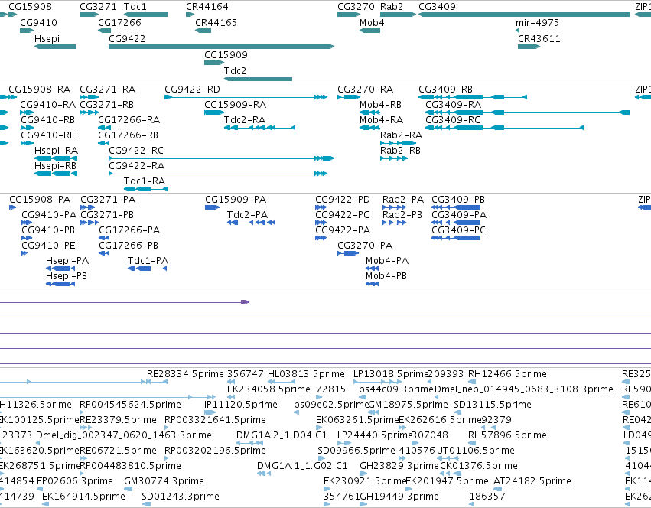Select the CG9422-RD transcript label
The height and width of the screenshot is (508, 651).
192,90
